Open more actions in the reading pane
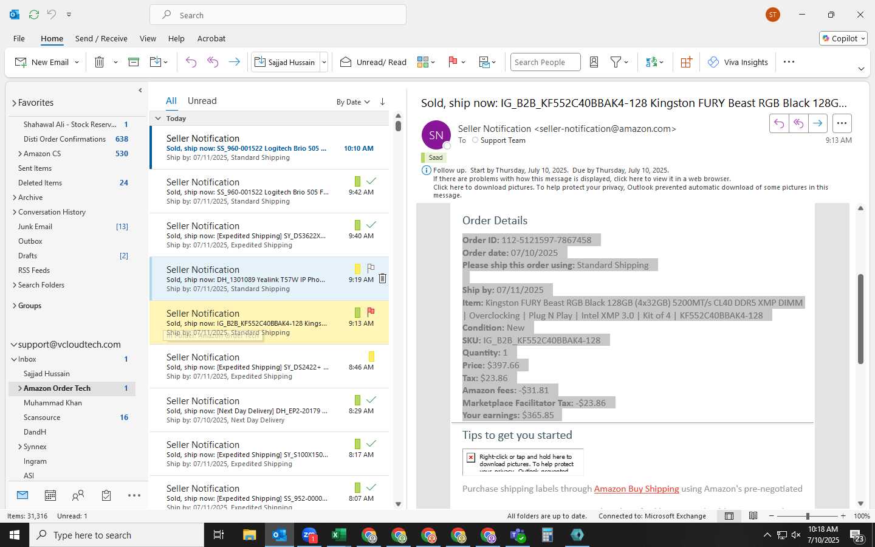The image size is (875, 547). 842,123
